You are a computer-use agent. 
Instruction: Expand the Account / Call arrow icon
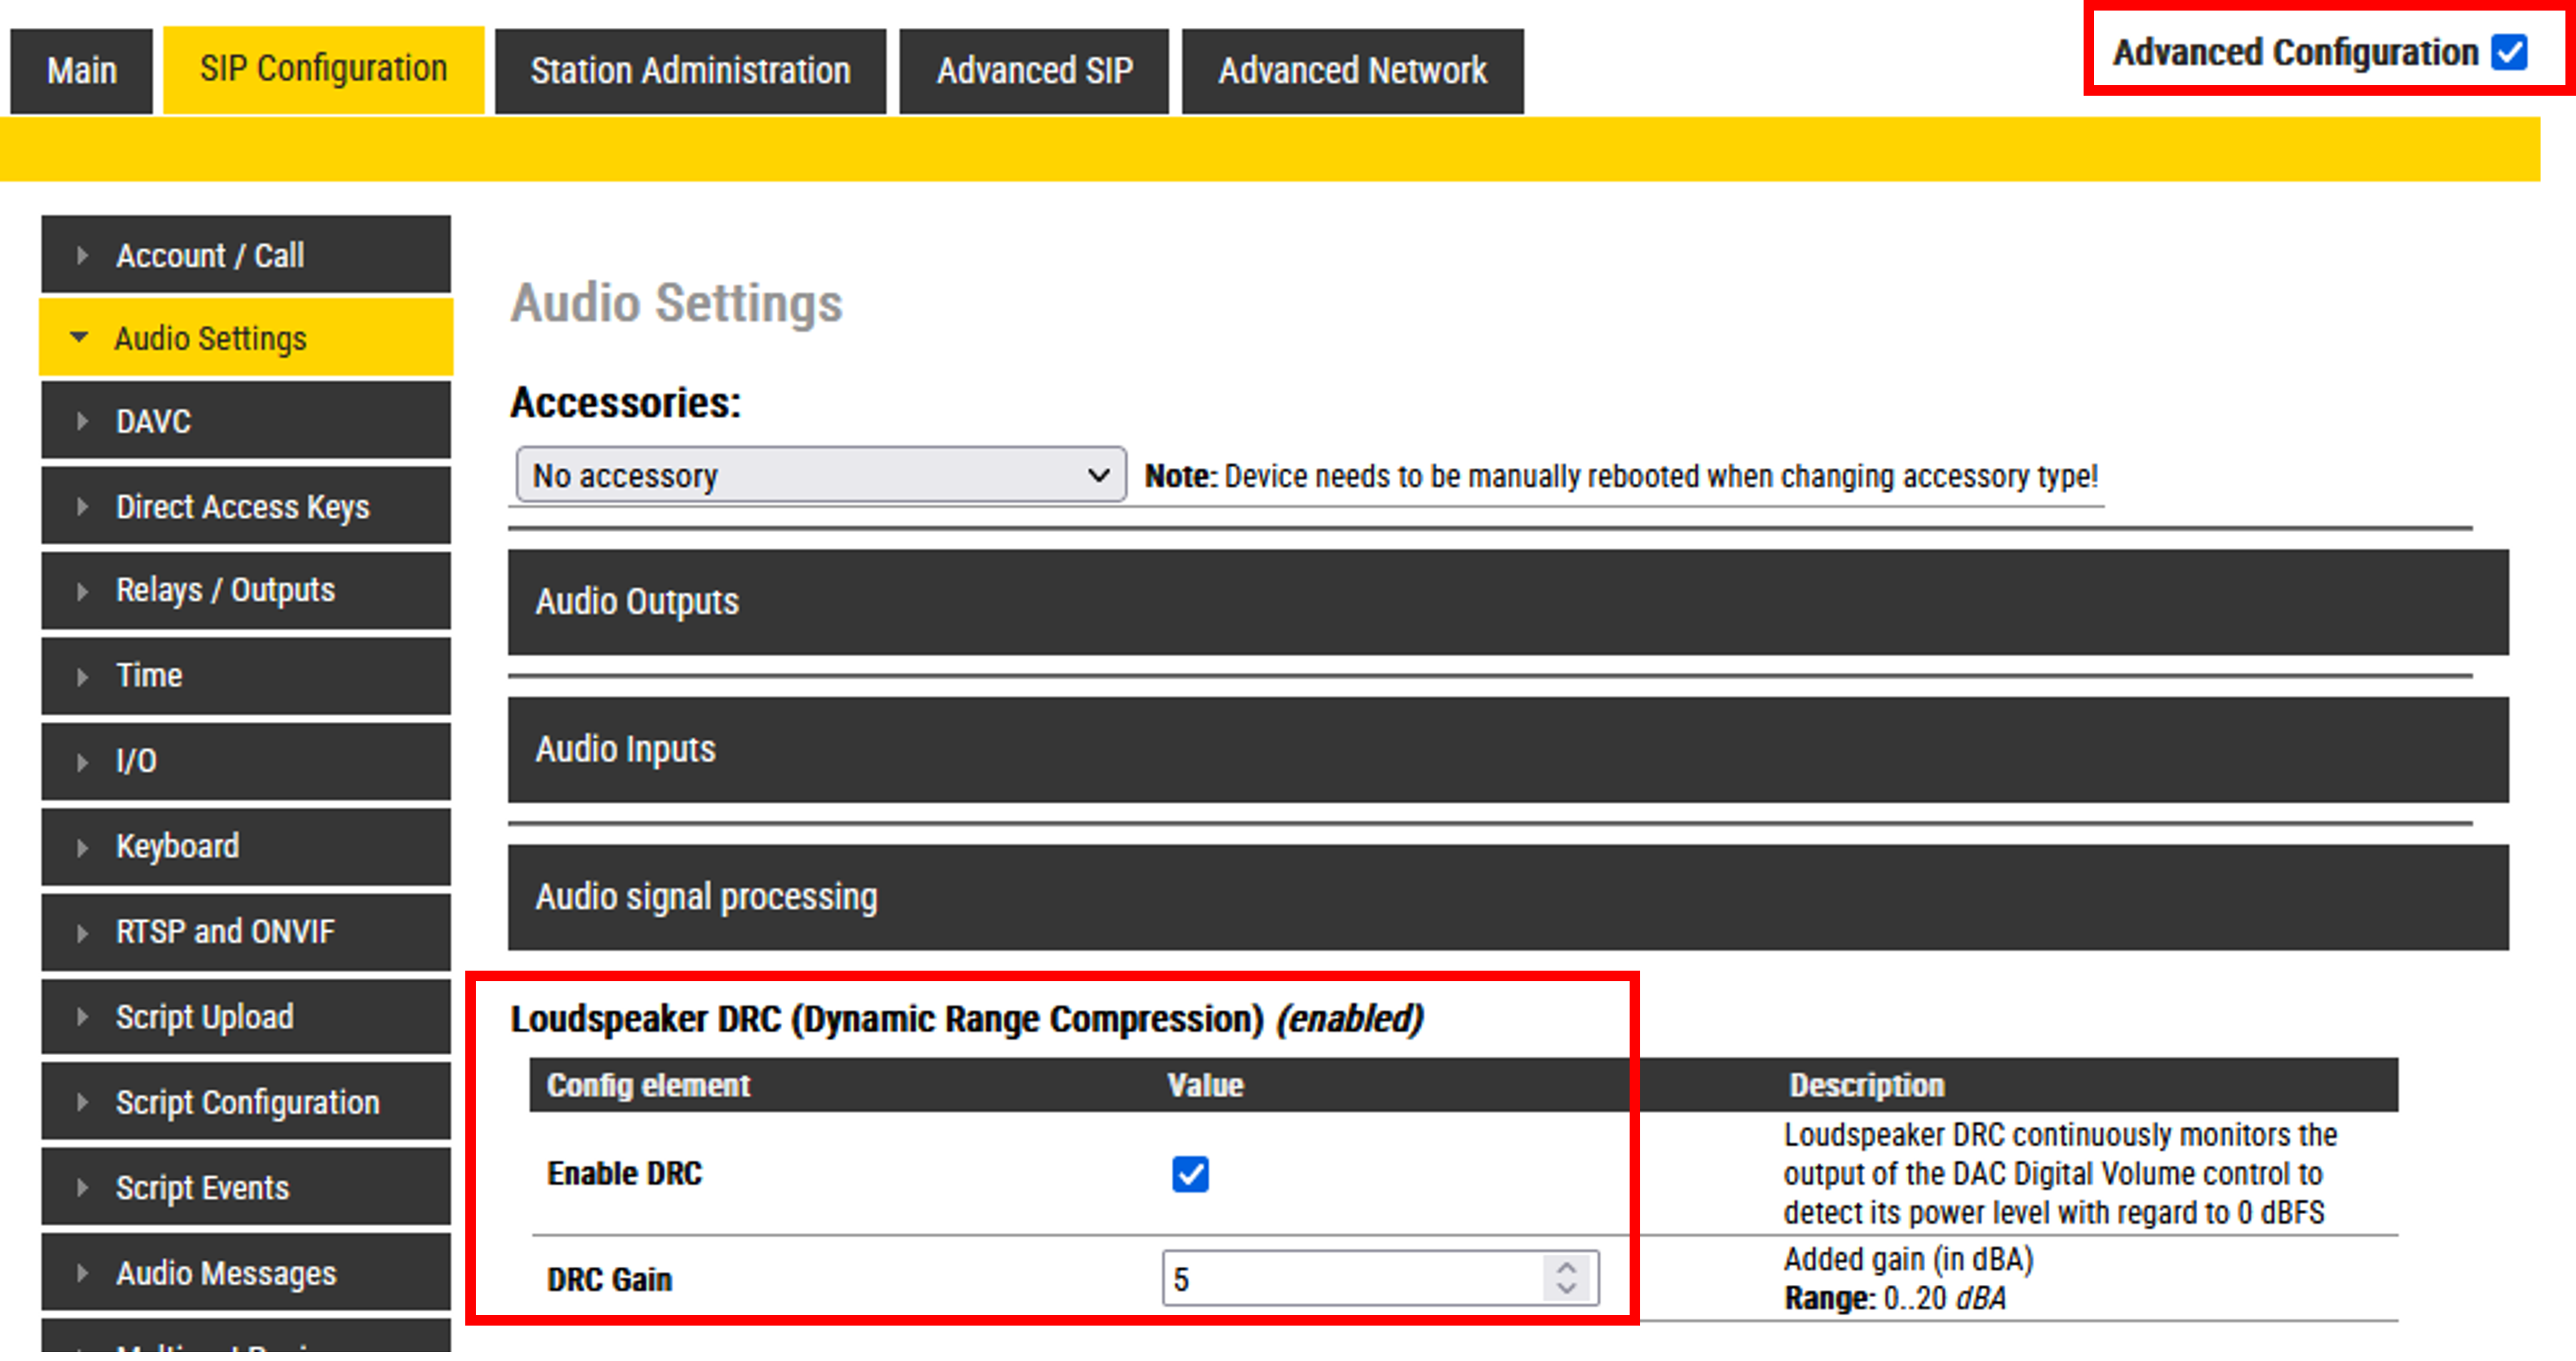(x=82, y=255)
